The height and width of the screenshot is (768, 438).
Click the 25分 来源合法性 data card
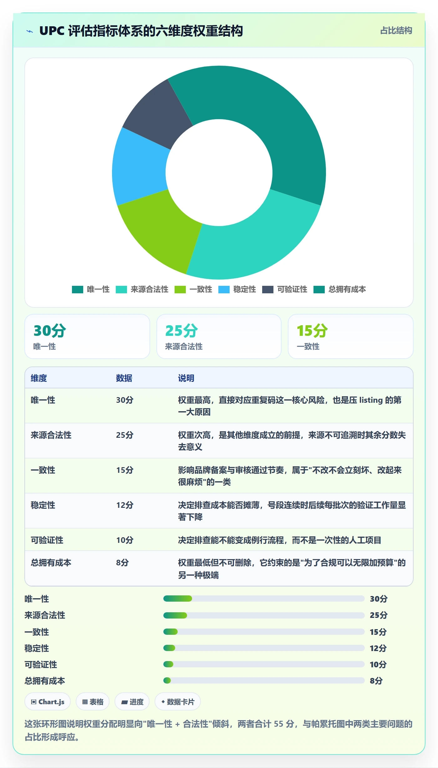tap(219, 336)
